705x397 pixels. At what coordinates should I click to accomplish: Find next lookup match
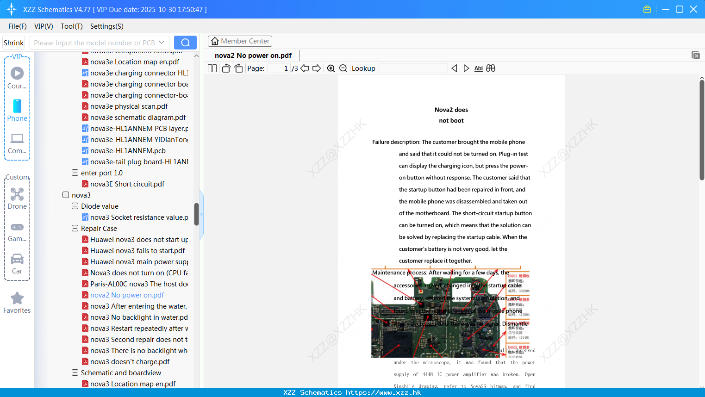(466, 68)
